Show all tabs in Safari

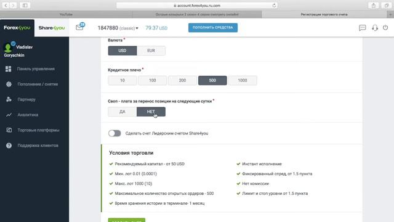point(386,6)
